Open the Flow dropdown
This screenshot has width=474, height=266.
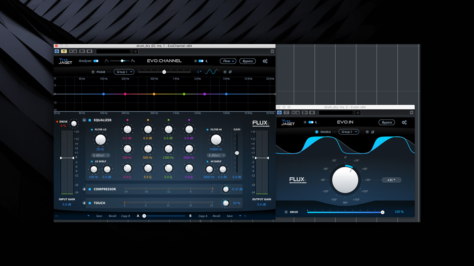pyautogui.click(x=228, y=61)
